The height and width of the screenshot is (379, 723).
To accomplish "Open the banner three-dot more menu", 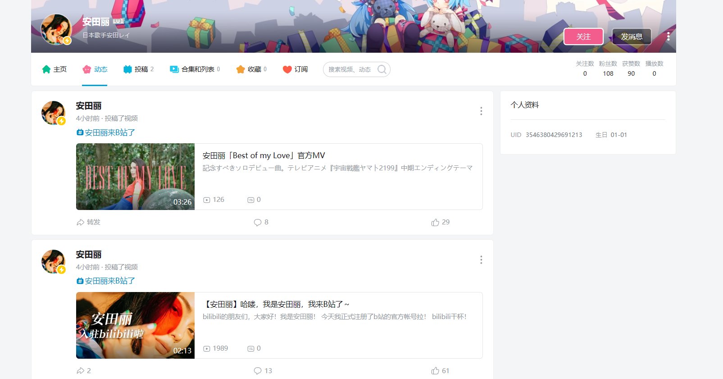I will (668, 37).
